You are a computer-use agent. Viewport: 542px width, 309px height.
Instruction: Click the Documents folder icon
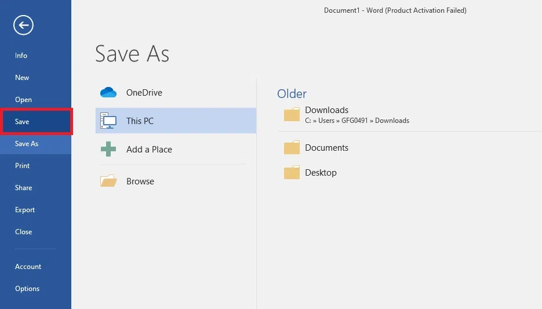point(292,148)
